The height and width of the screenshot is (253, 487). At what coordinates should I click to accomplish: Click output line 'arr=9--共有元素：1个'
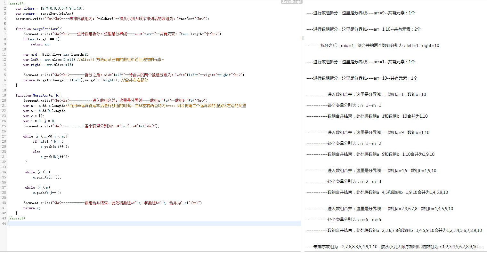(361, 13)
